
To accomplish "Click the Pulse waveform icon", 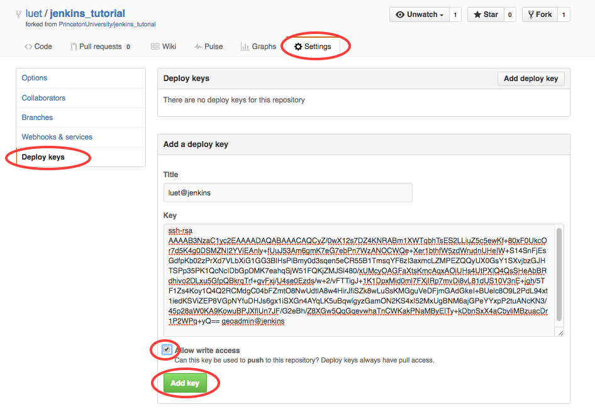I will [198, 46].
